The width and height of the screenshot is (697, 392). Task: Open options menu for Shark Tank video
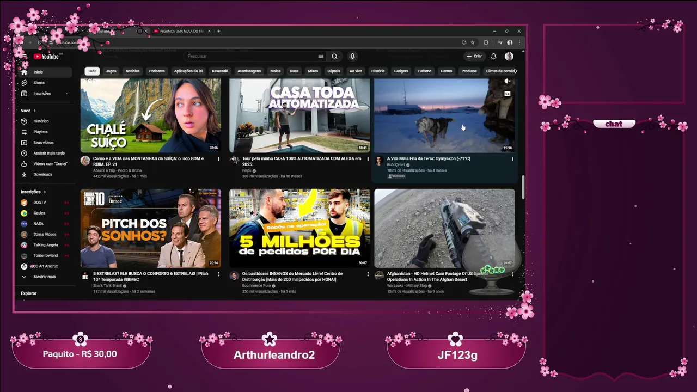click(219, 274)
